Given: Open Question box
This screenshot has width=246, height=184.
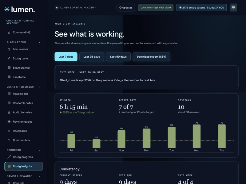Looking at the screenshot, I should [x=24, y=140].
